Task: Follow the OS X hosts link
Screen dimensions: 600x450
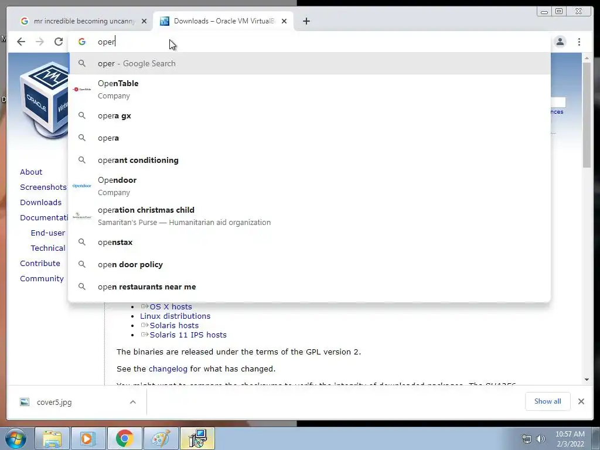Action: (171, 307)
